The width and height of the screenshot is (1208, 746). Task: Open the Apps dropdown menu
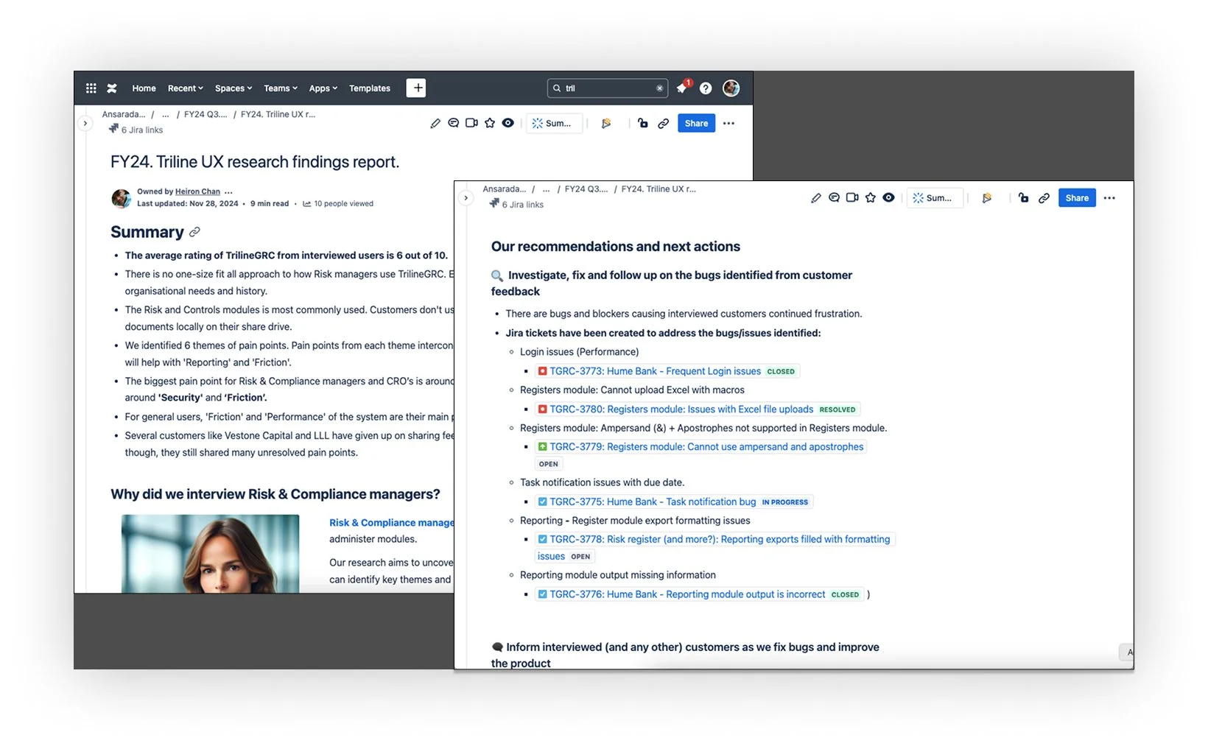[x=323, y=88]
